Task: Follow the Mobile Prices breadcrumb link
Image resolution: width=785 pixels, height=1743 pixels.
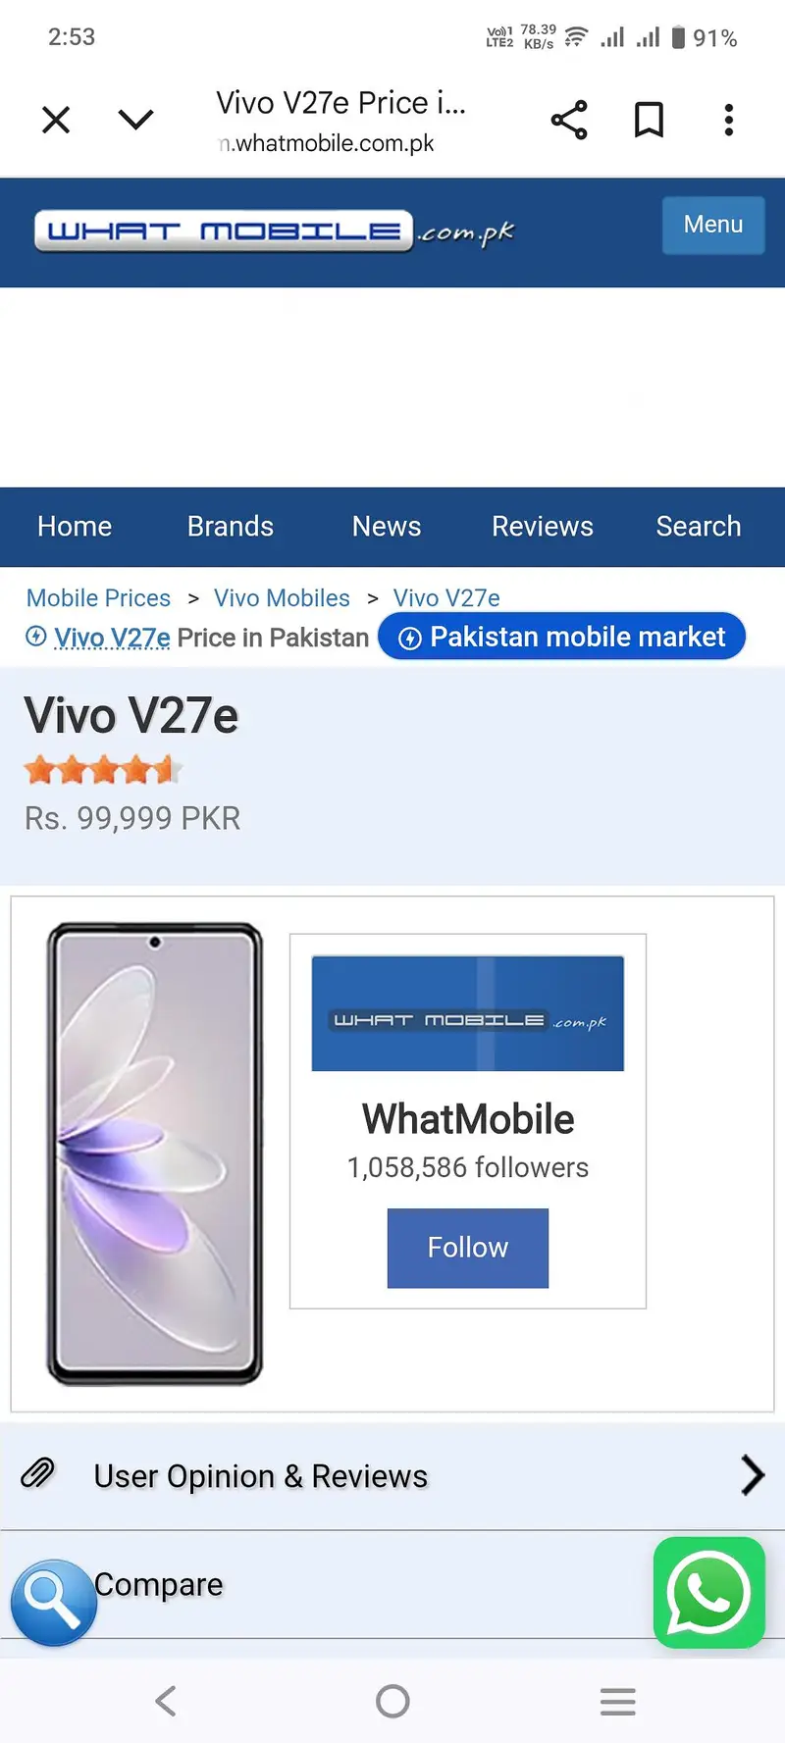Action: (98, 598)
